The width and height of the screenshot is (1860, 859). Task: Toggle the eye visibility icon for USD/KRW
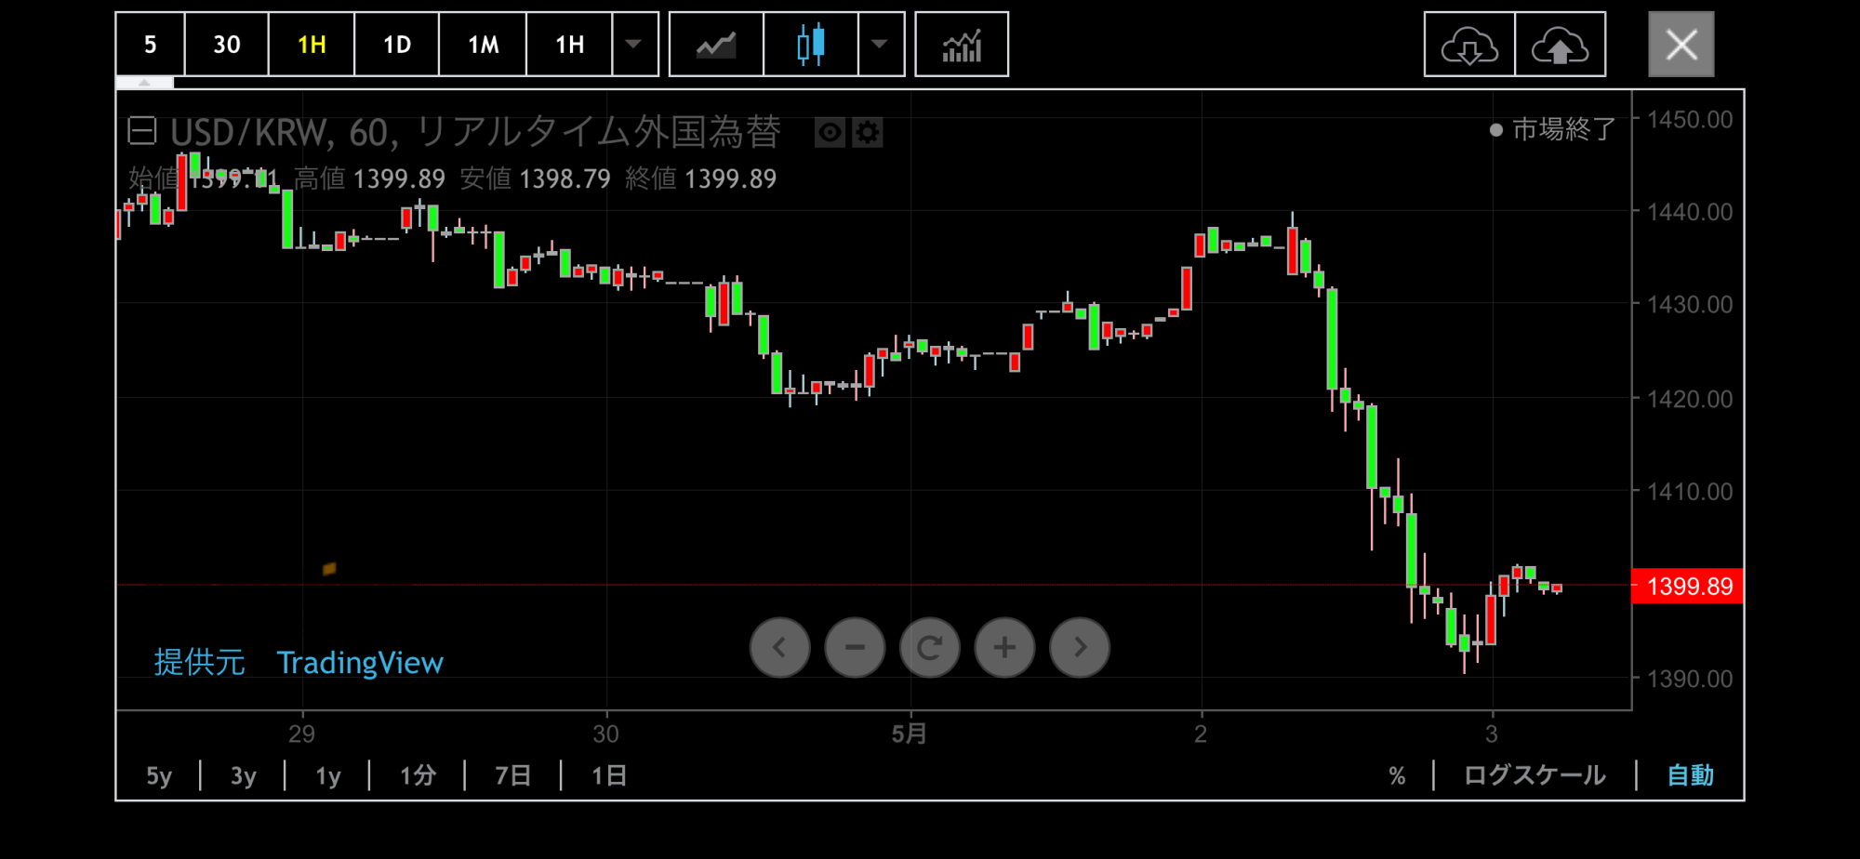coord(830,133)
